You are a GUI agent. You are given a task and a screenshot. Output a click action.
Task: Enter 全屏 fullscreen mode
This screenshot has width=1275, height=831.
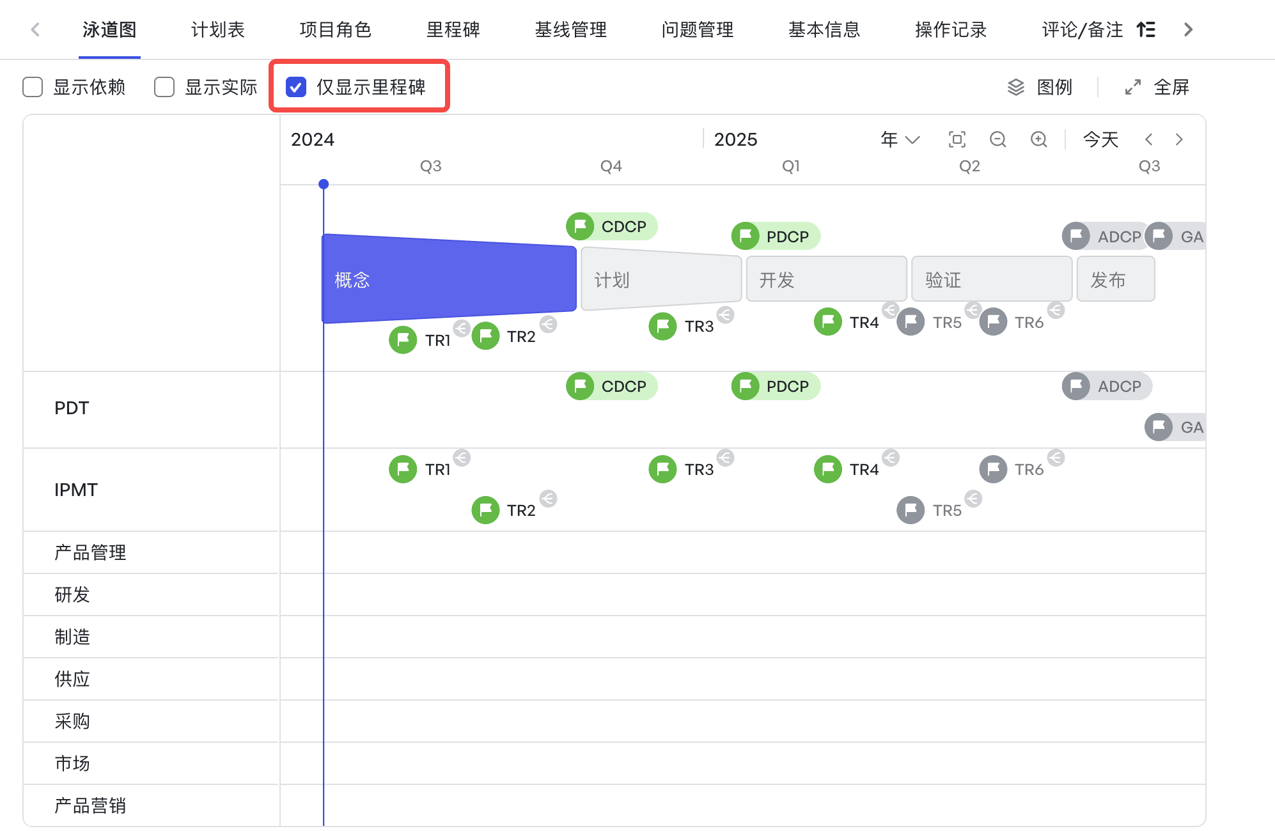[1157, 87]
